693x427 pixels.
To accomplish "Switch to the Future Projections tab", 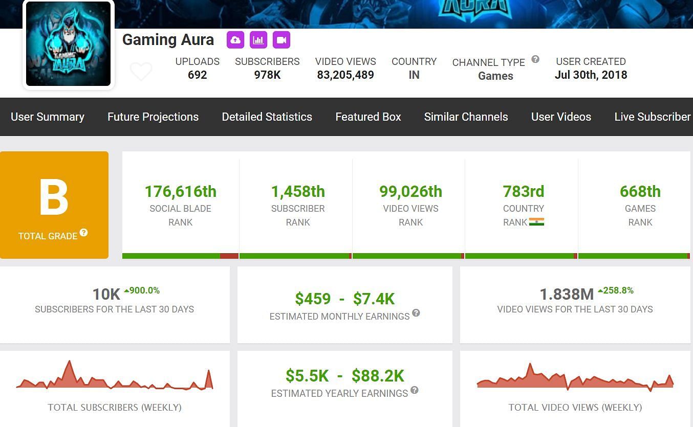I will pos(153,117).
